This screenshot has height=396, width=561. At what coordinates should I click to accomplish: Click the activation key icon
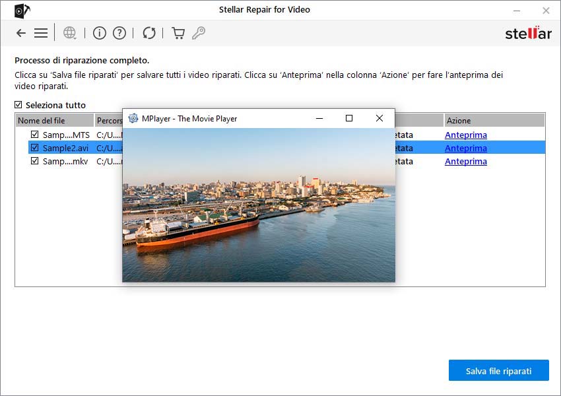tap(199, 33)
